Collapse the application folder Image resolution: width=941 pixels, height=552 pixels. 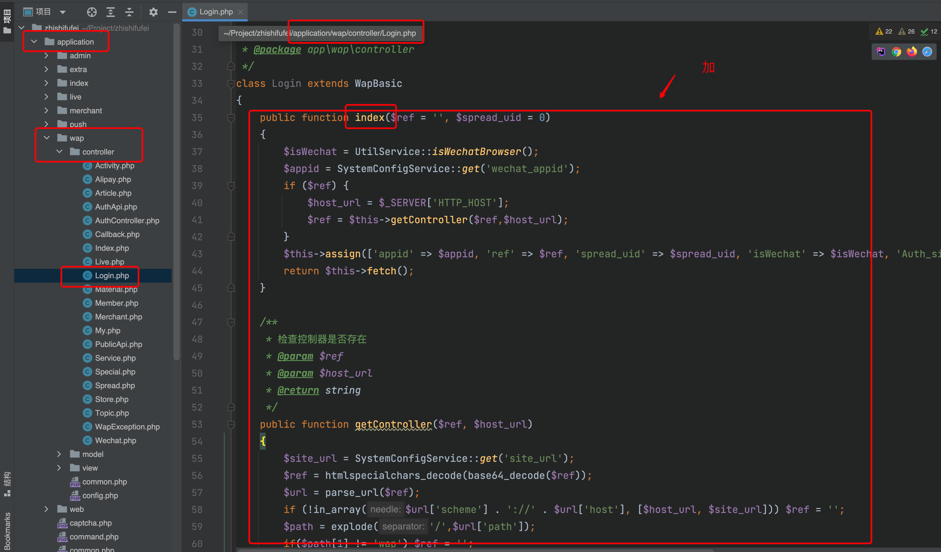click(34, 42)
